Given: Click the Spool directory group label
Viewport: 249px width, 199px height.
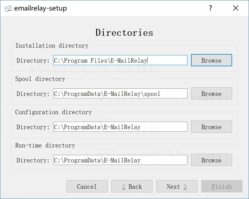Looking at the screenshot, I should pos(40,79).
